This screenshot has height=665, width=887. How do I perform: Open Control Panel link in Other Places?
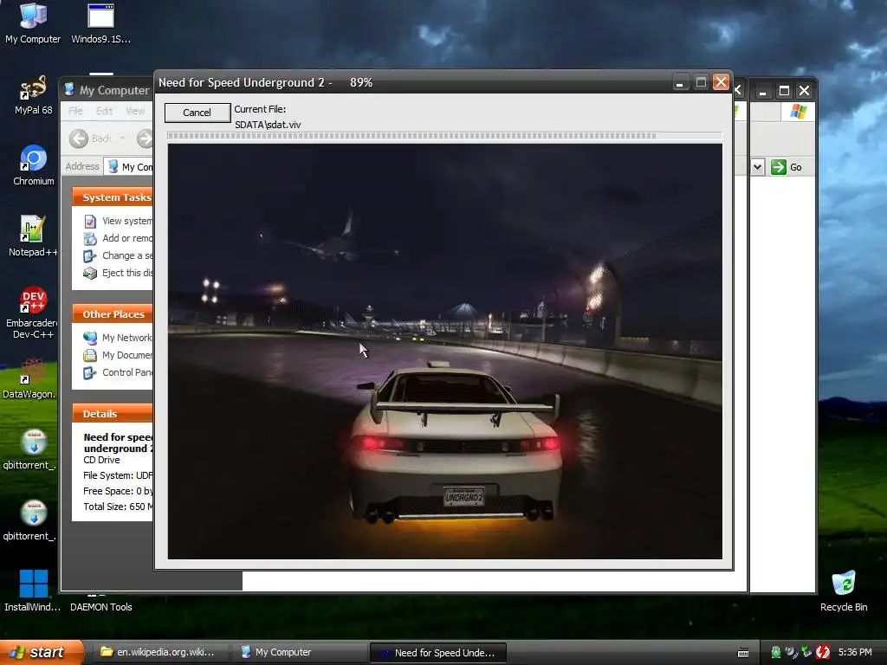(120, 372)
